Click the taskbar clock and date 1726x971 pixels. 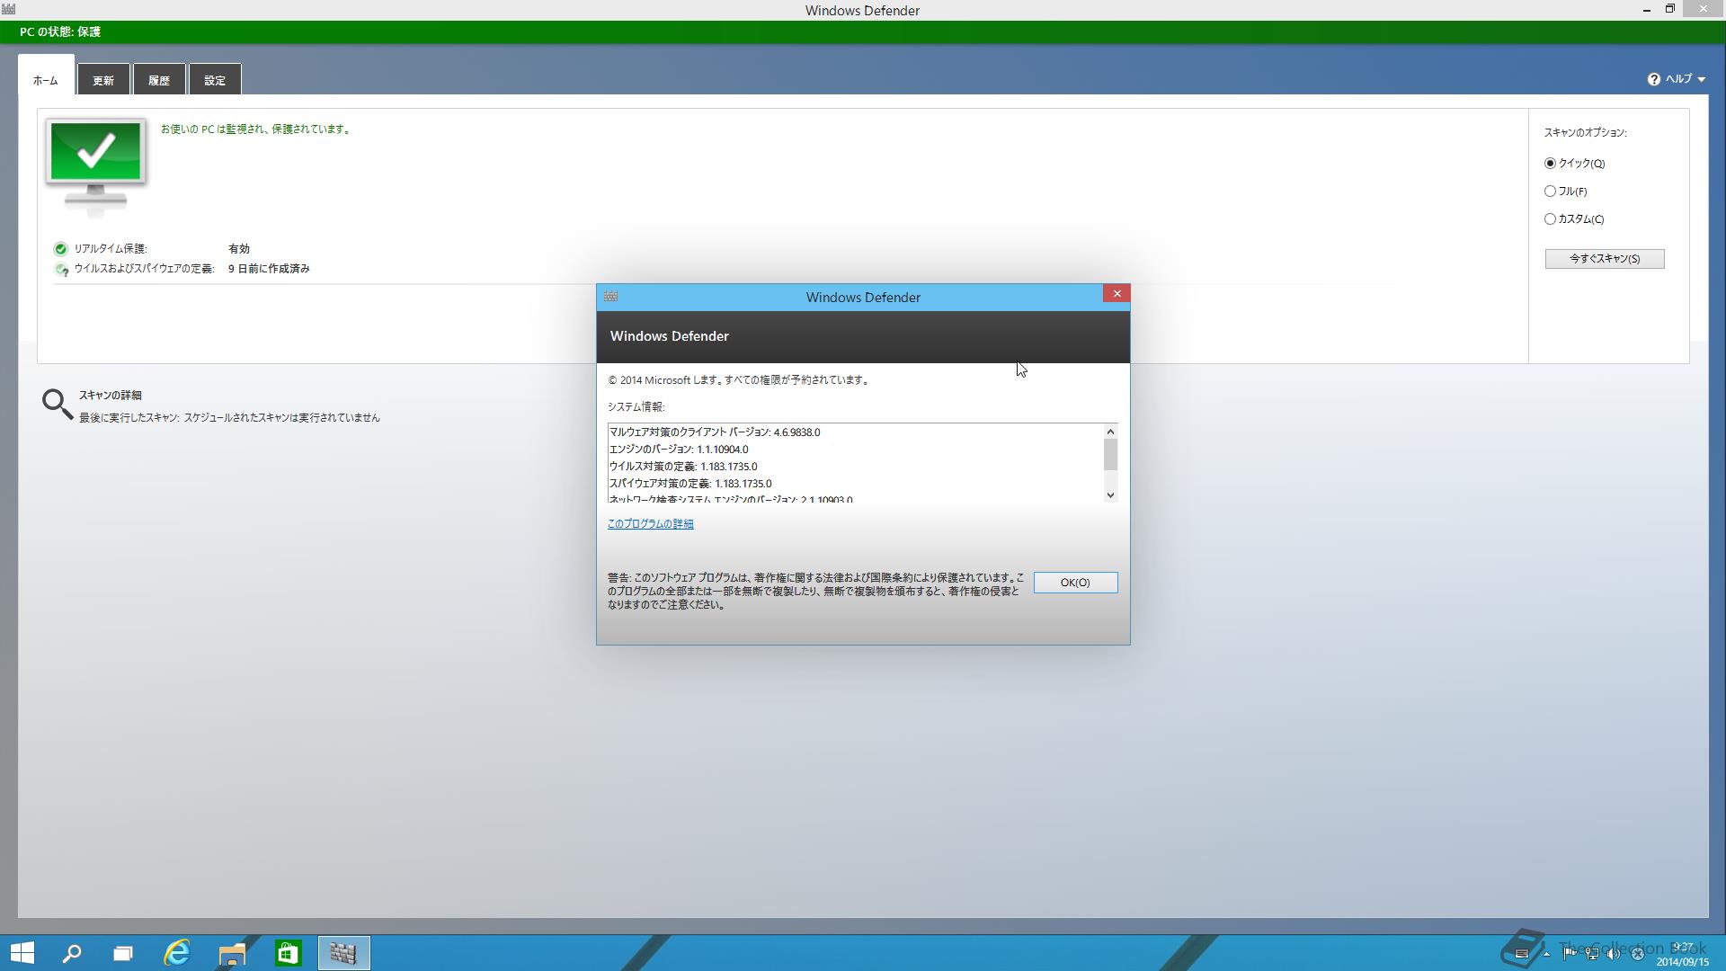pos(1683,954)
